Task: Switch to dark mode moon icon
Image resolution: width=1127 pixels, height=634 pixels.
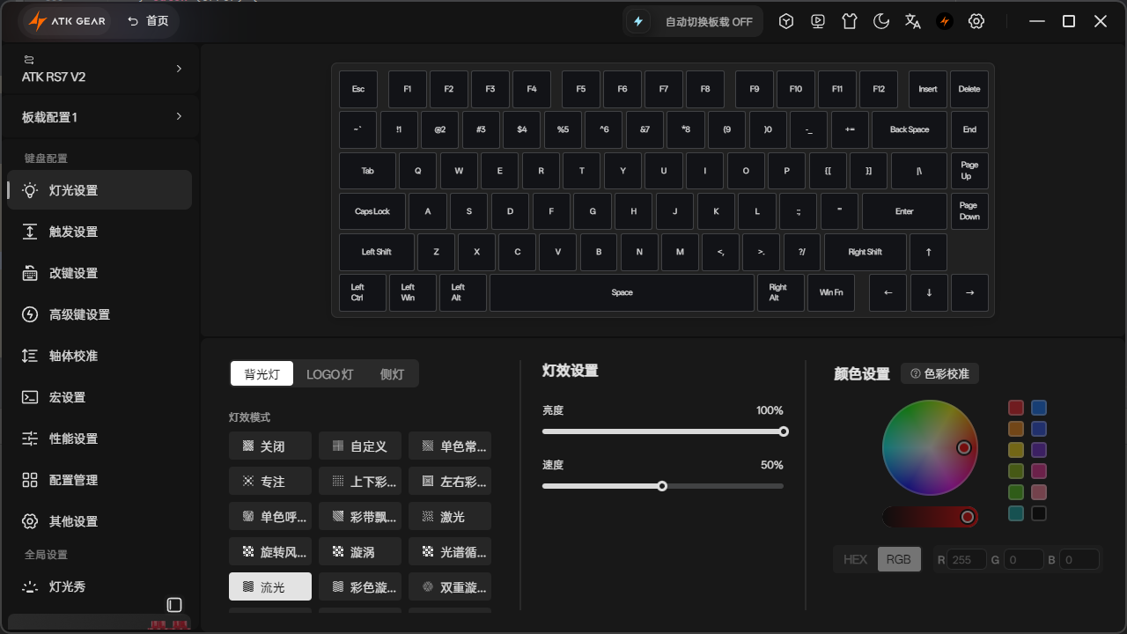Action: coord(881,21)
